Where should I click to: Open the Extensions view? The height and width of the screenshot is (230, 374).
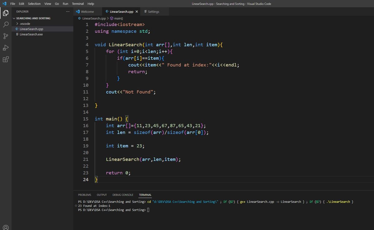[x=6, y=59]
